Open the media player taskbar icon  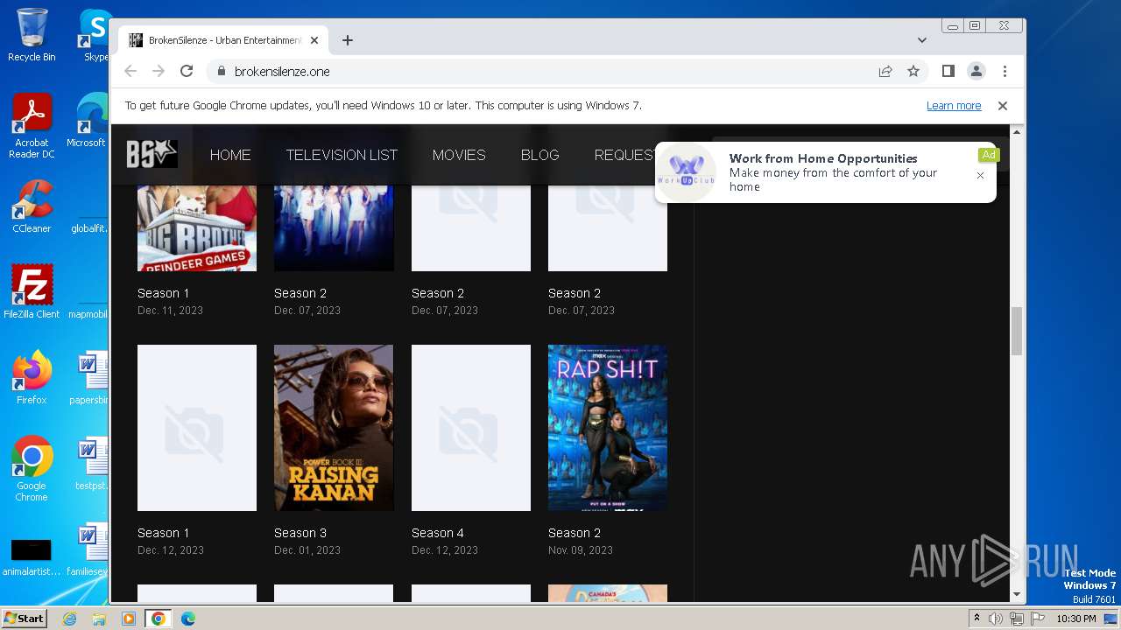129,619
